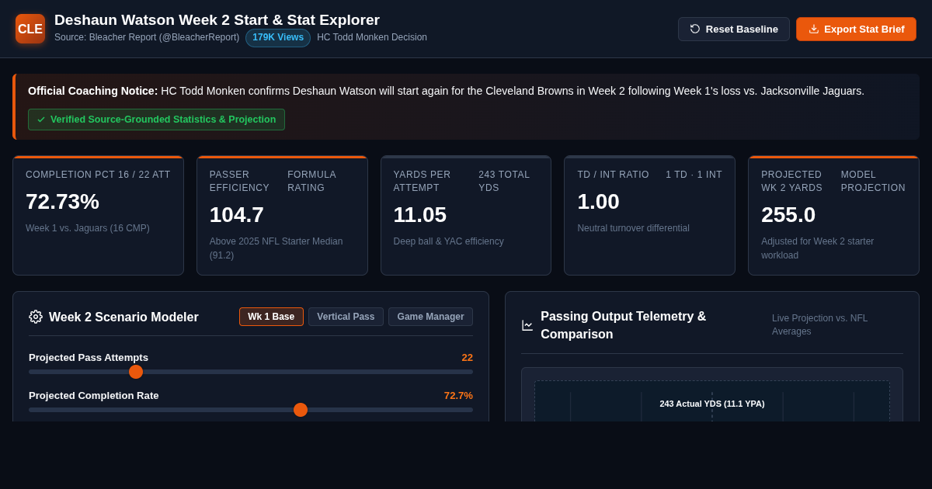Click the Above 2025 NFL Starter Median note
The width and height of the screenshot is (932, 489).
[x=276, y=248]
